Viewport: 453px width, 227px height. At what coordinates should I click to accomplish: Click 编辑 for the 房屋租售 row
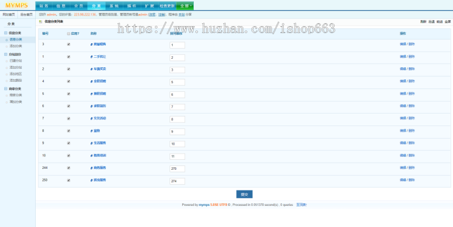402,44
